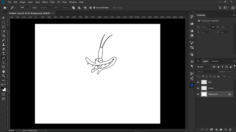This screenshot has width=236, height=132.
Task: Open the Properties panel flyout menu
Action: coord(234,15)
